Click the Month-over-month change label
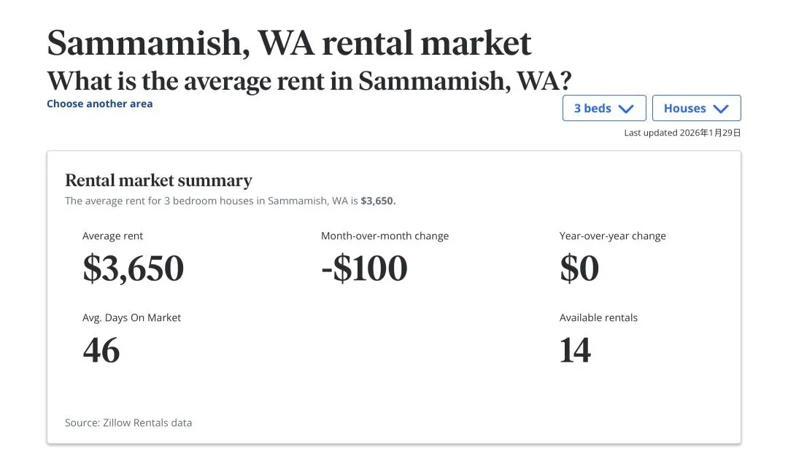The image size is (788, 453). click(385, 236)
